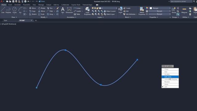Image resolution: width=197 pixels, height=111 pixels.
Task: Open the Insert block tool
Action: 120,10
